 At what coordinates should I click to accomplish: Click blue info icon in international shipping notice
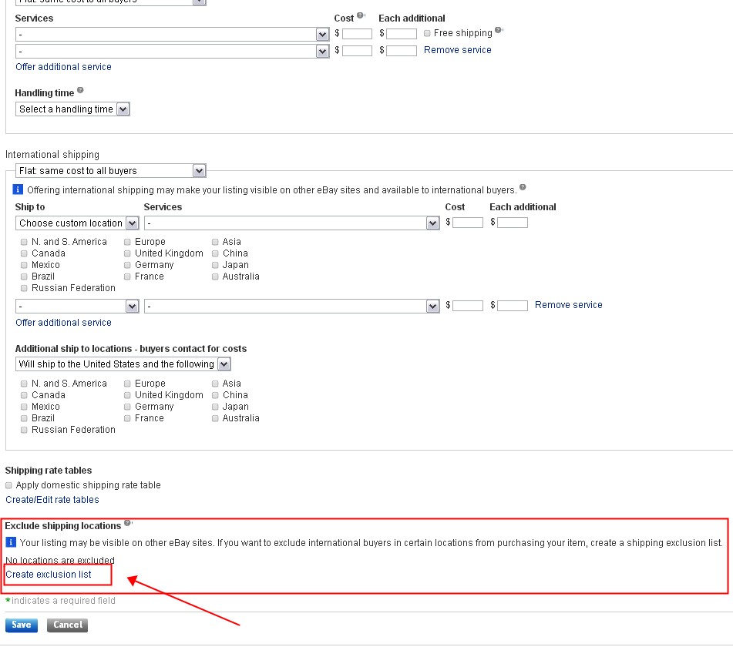[18, 189]
